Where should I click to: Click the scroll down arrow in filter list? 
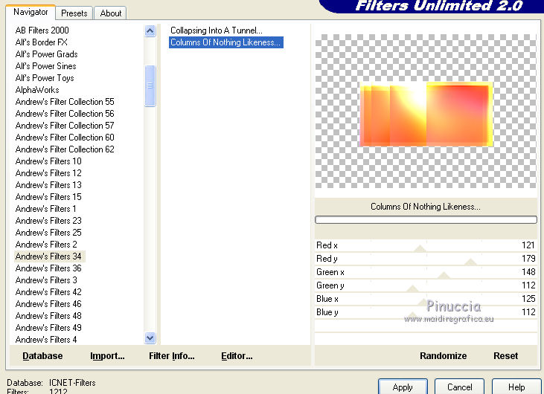click(x=150, y=338)
